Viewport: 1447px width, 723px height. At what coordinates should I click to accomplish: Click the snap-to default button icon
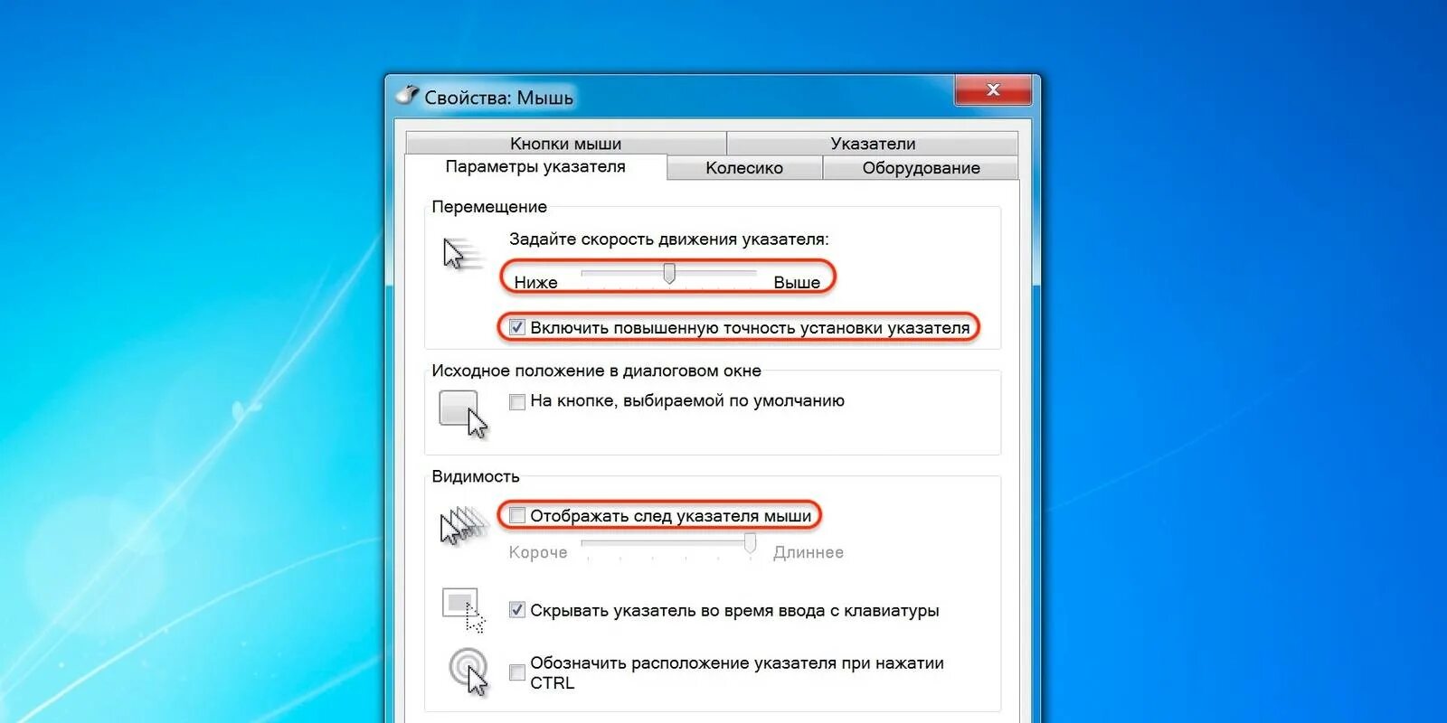[x=463, y=414]
